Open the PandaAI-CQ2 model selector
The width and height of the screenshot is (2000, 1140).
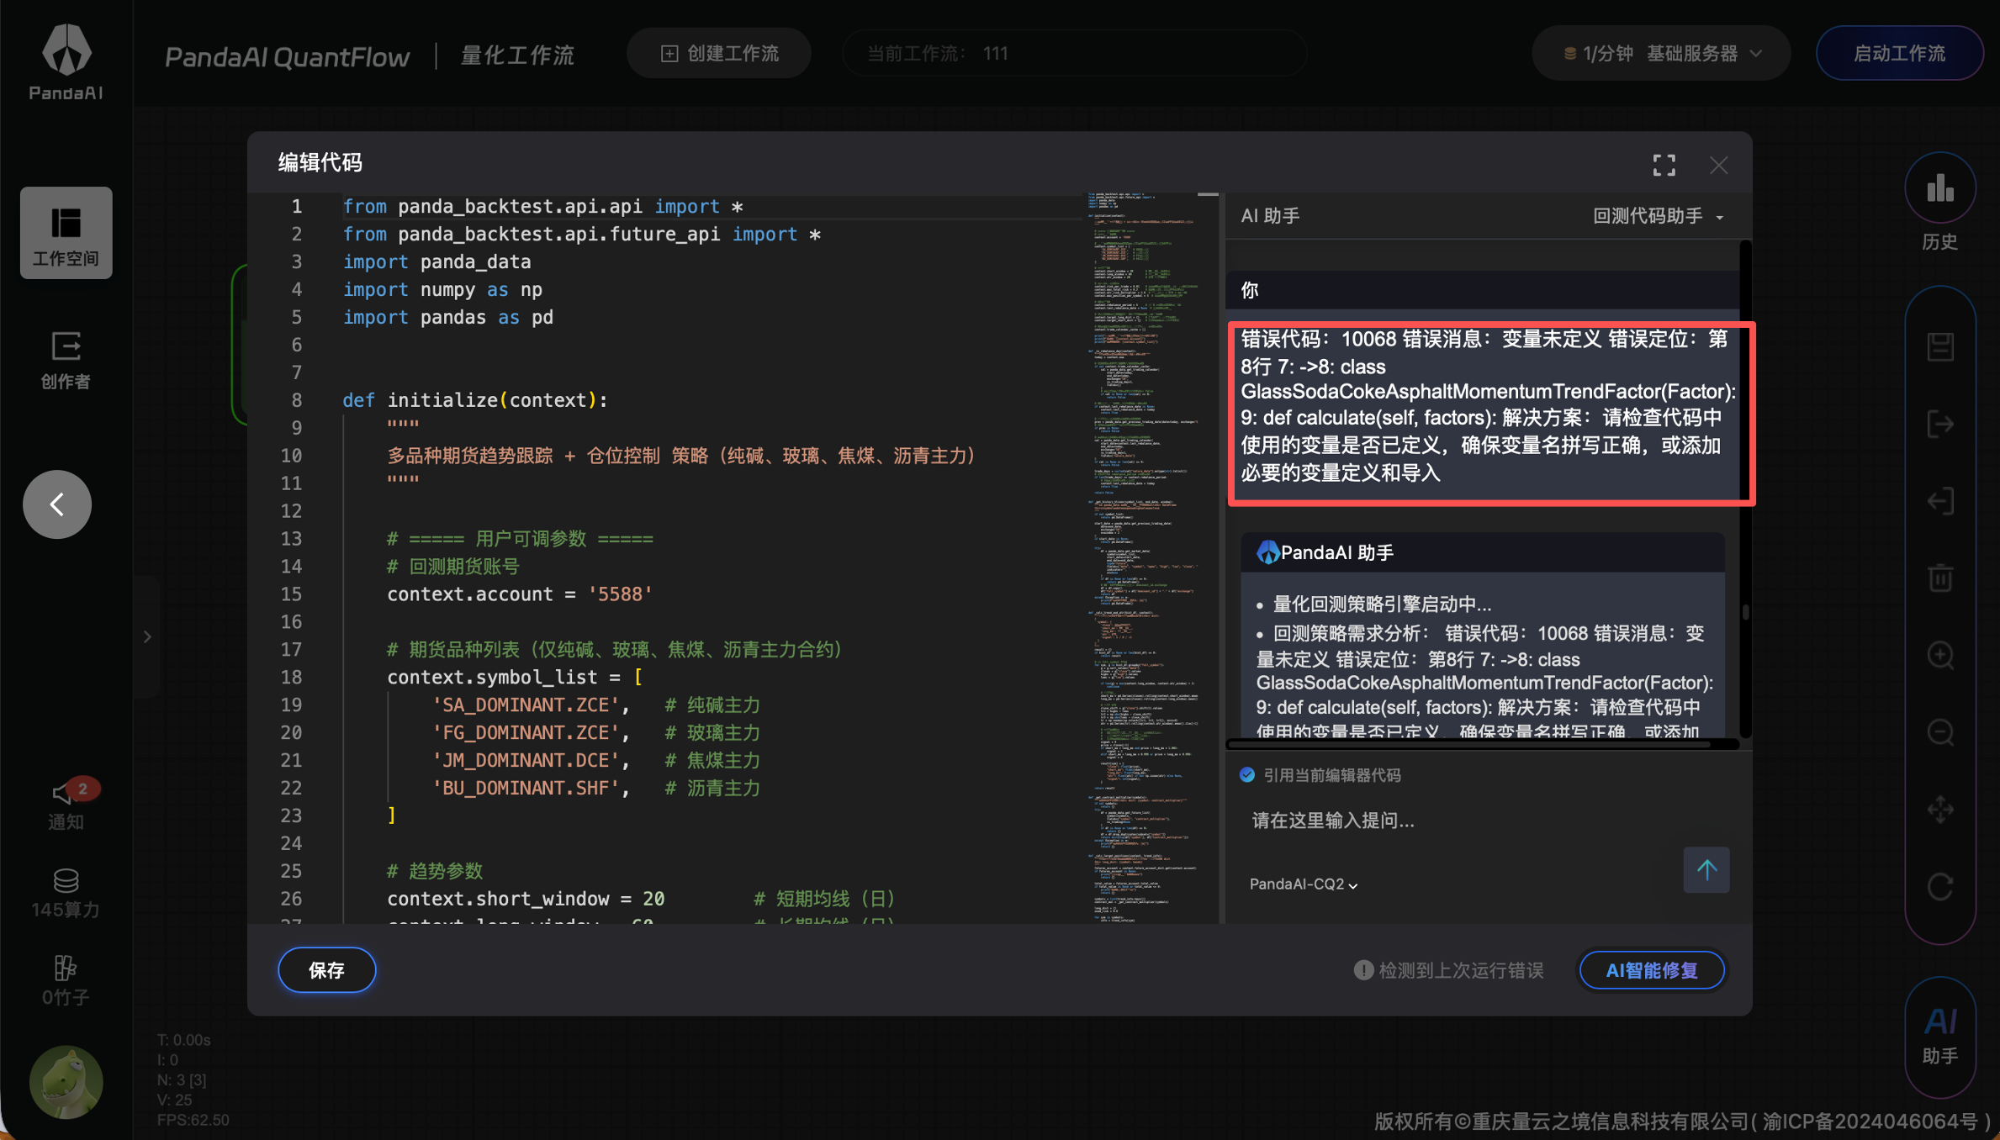click(1304, 884)
